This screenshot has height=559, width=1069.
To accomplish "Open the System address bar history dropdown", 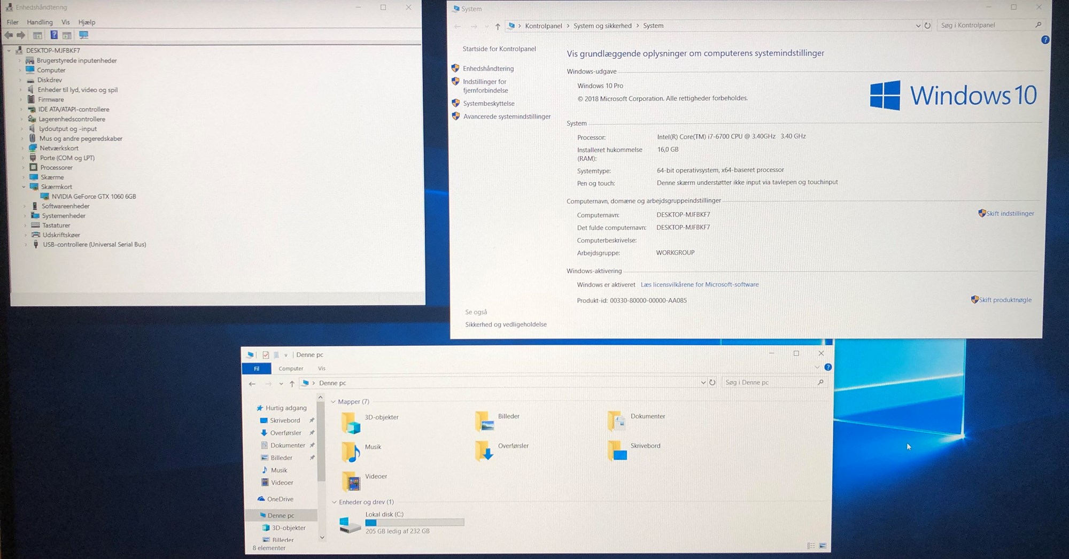I will [x=918, y=26].
